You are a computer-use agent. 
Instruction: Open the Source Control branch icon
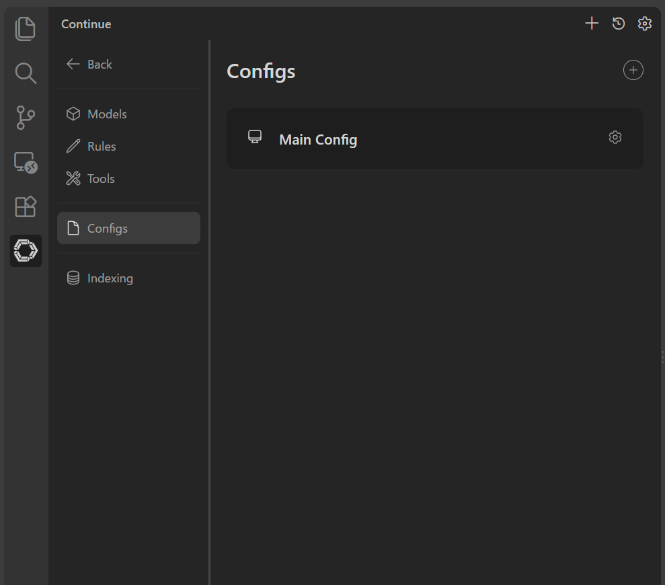[x=26, y=118]
